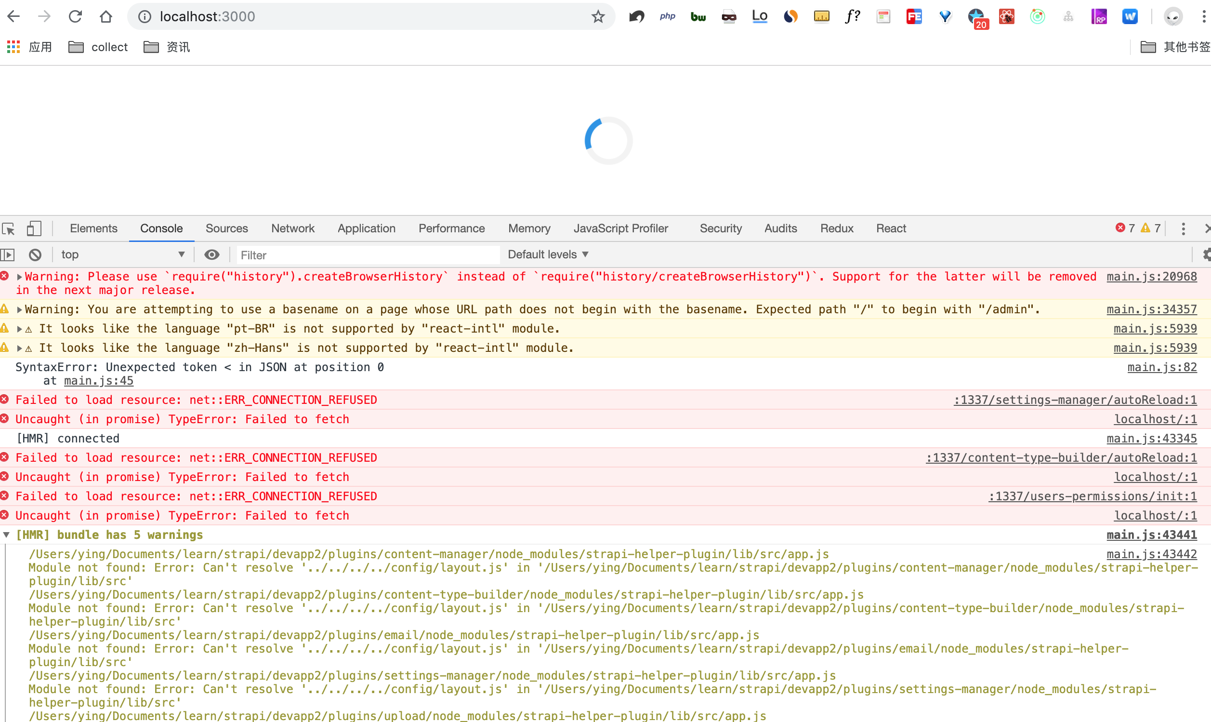Switch to the Elements tab

point(93,228)
